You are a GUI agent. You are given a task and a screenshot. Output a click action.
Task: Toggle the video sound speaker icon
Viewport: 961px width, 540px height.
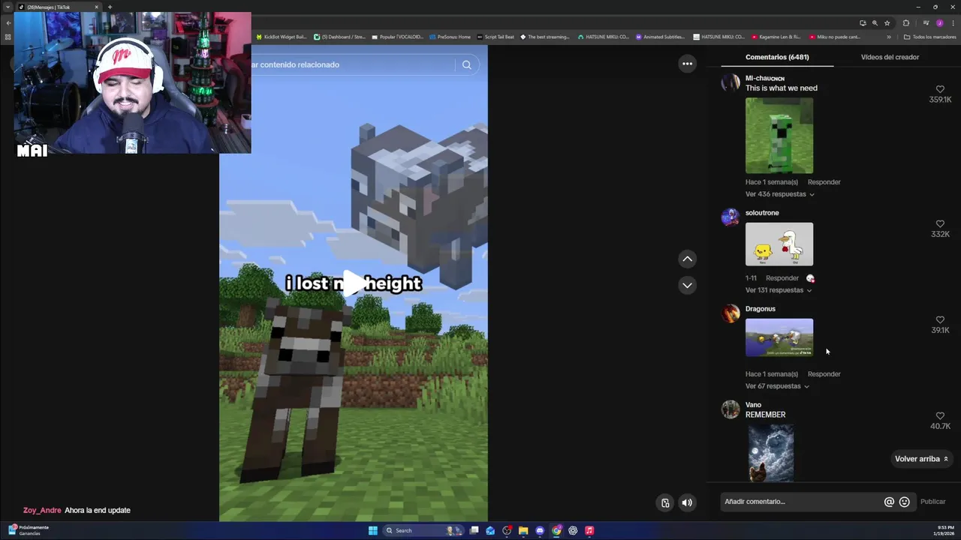(x=687, y=502)
